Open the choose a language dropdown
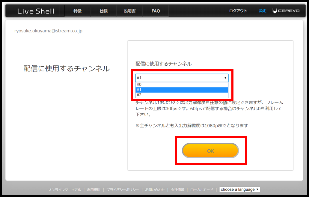Viewport: 309px width, 197px height. point(239,189)
